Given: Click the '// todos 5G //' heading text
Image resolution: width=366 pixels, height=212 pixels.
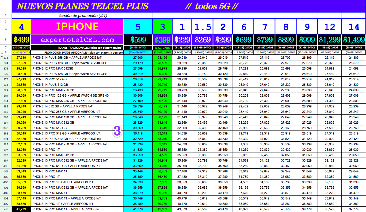Looking at the screenshot, I should pyautogui.click(x=212, y=6).
